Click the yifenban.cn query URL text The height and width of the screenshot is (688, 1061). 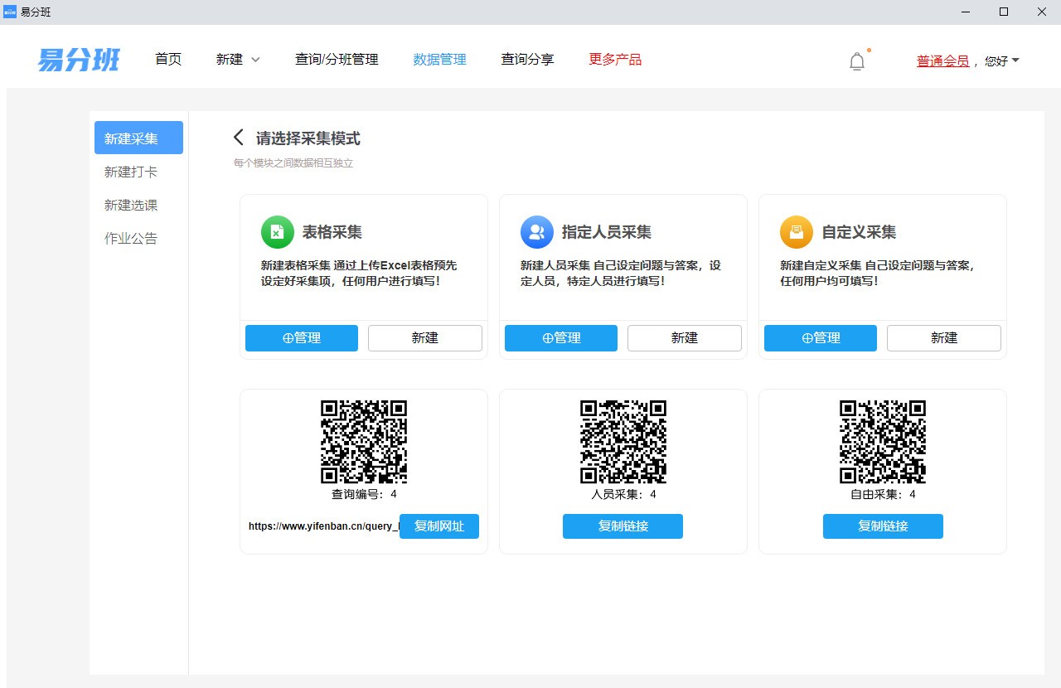click(x=323, y=526)
